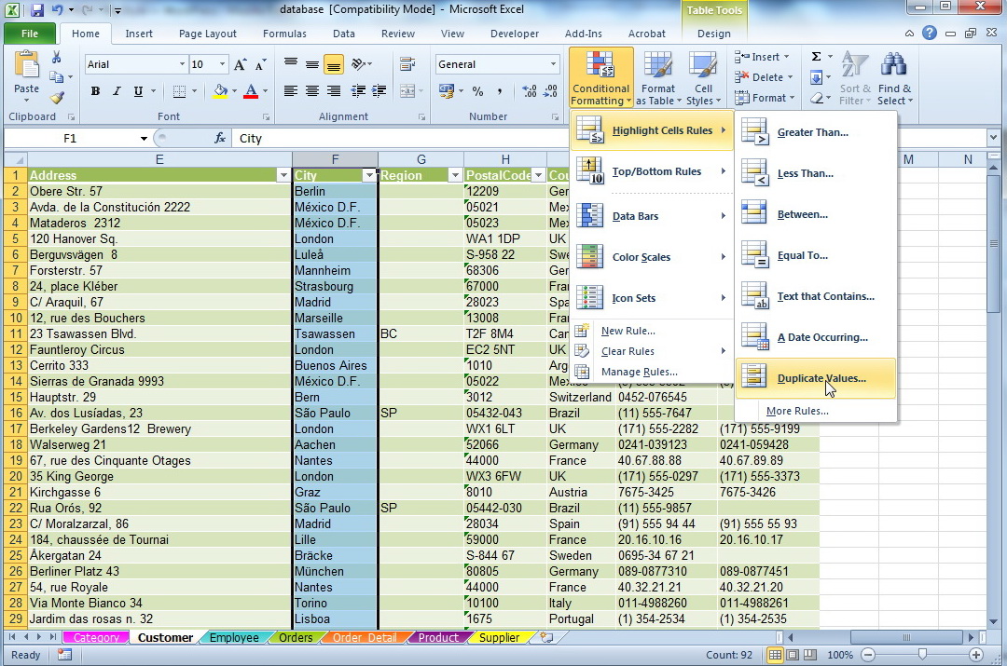Click the Format Painter brush icon
Image resolution: width=1007 pixels, height=666 pixels.
click(57, 98)
